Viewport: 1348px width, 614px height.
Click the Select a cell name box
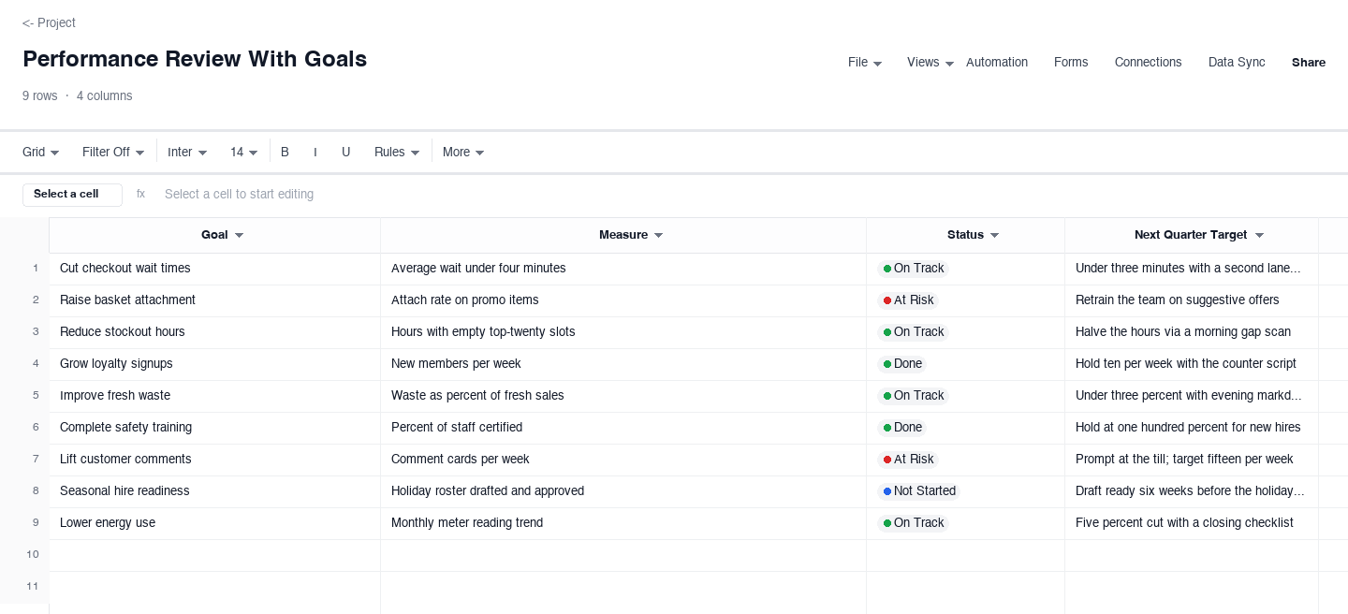(x=72, y=195)
